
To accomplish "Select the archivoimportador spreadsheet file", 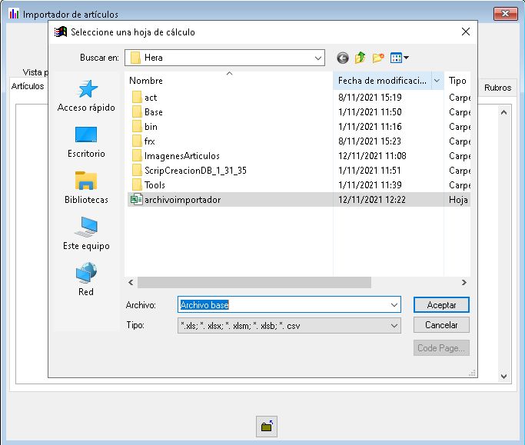I will (182, 200).
